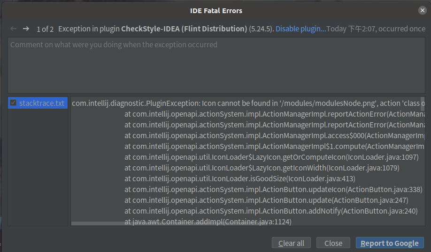Go to the next error with forward arrow
431x252 pixels.
[x=26, y=29]
